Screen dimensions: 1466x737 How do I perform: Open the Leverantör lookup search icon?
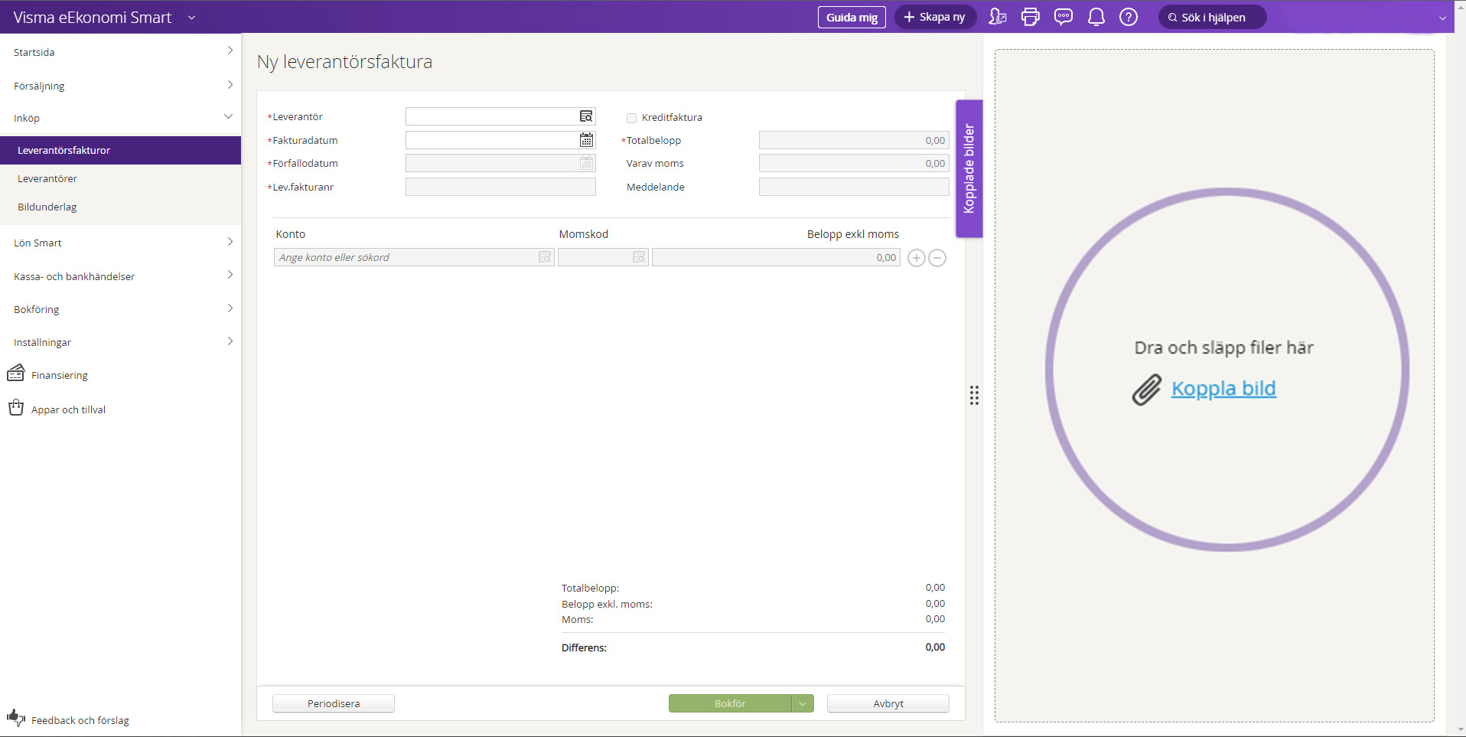click(586, 116)
